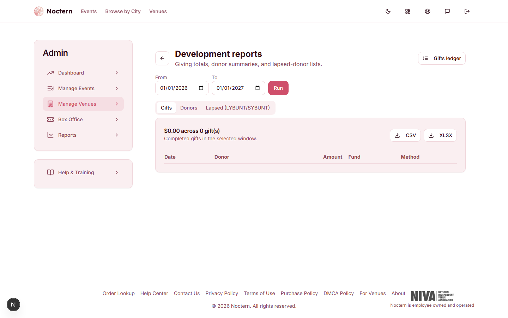Viewport: 508px width, 318px height.
Task: Export gifts as XLSX
Action: point(440,135)
